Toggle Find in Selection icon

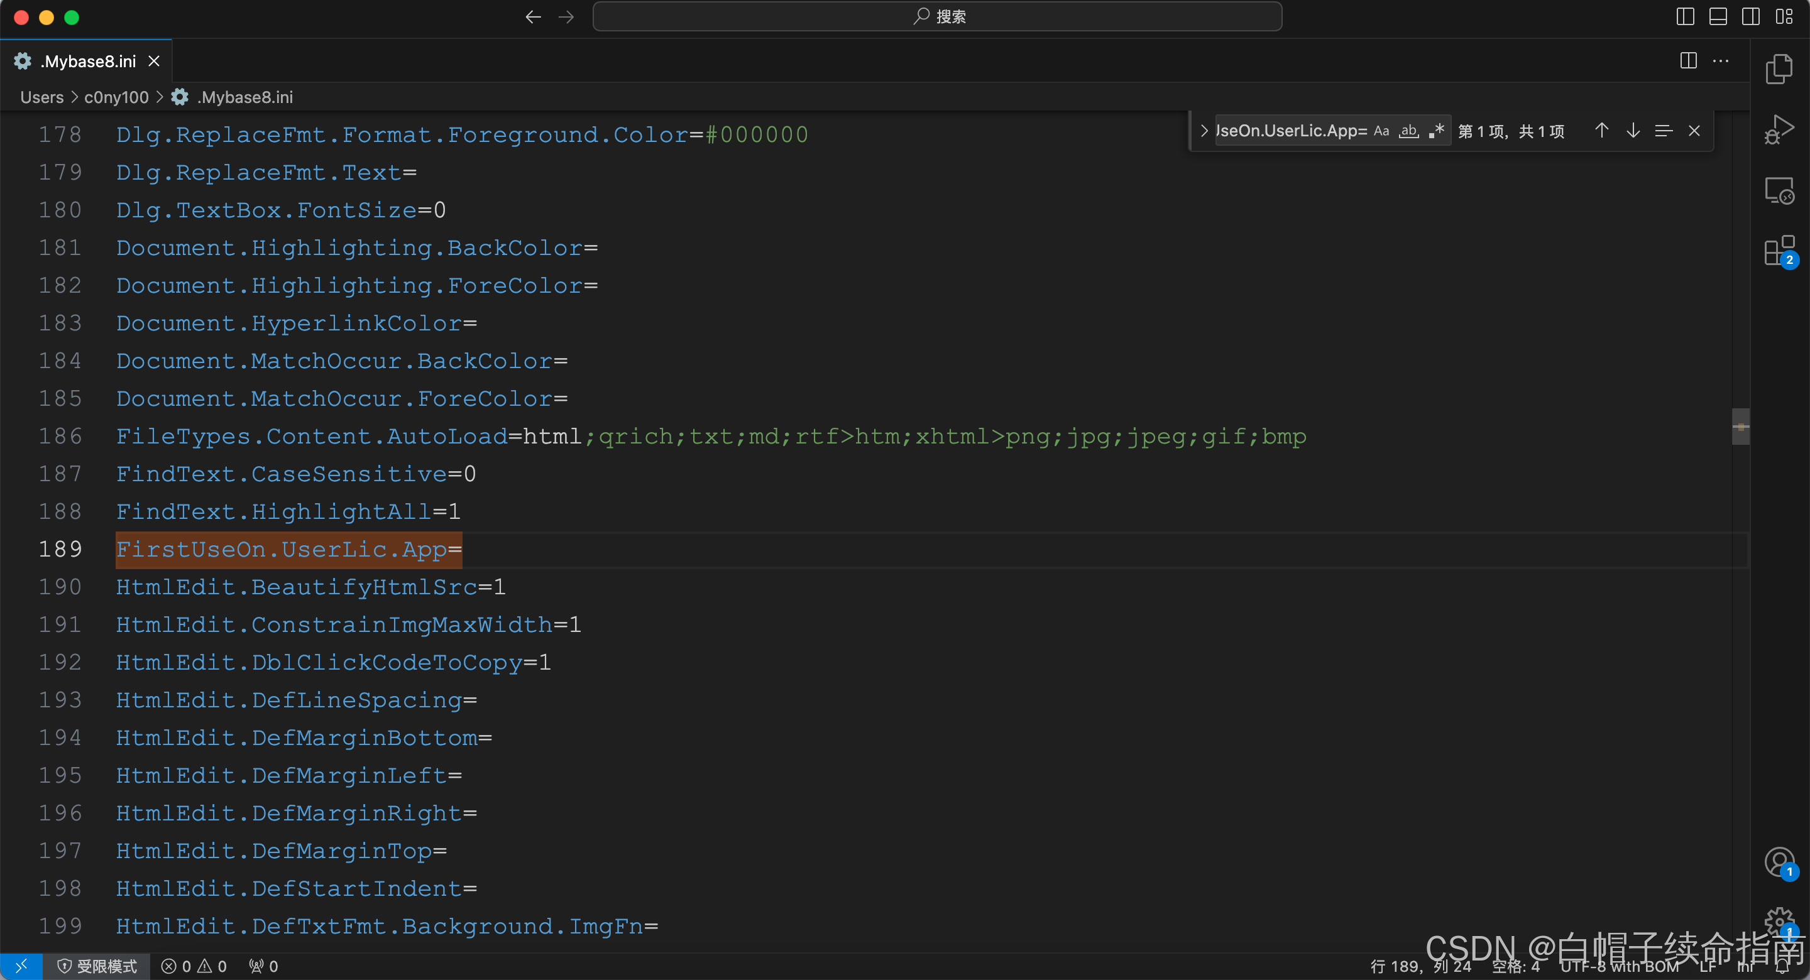[1663, 131]
